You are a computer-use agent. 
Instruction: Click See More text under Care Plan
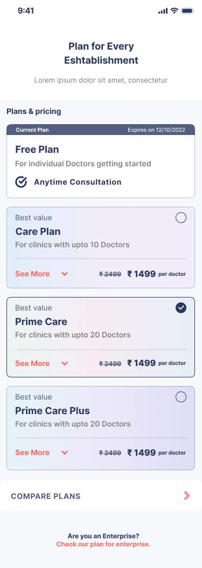click(32, 274)
